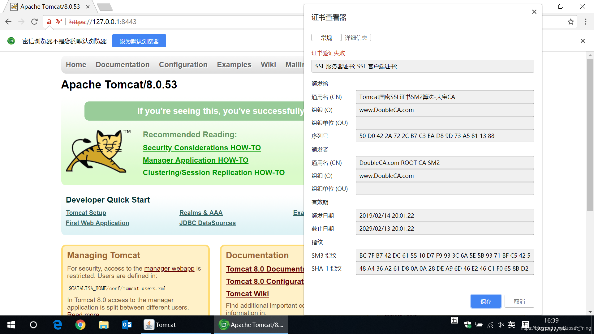This screenshot has width=594, height=334.
Task: Open the Action Center notification icon
Action: point(578,325)
